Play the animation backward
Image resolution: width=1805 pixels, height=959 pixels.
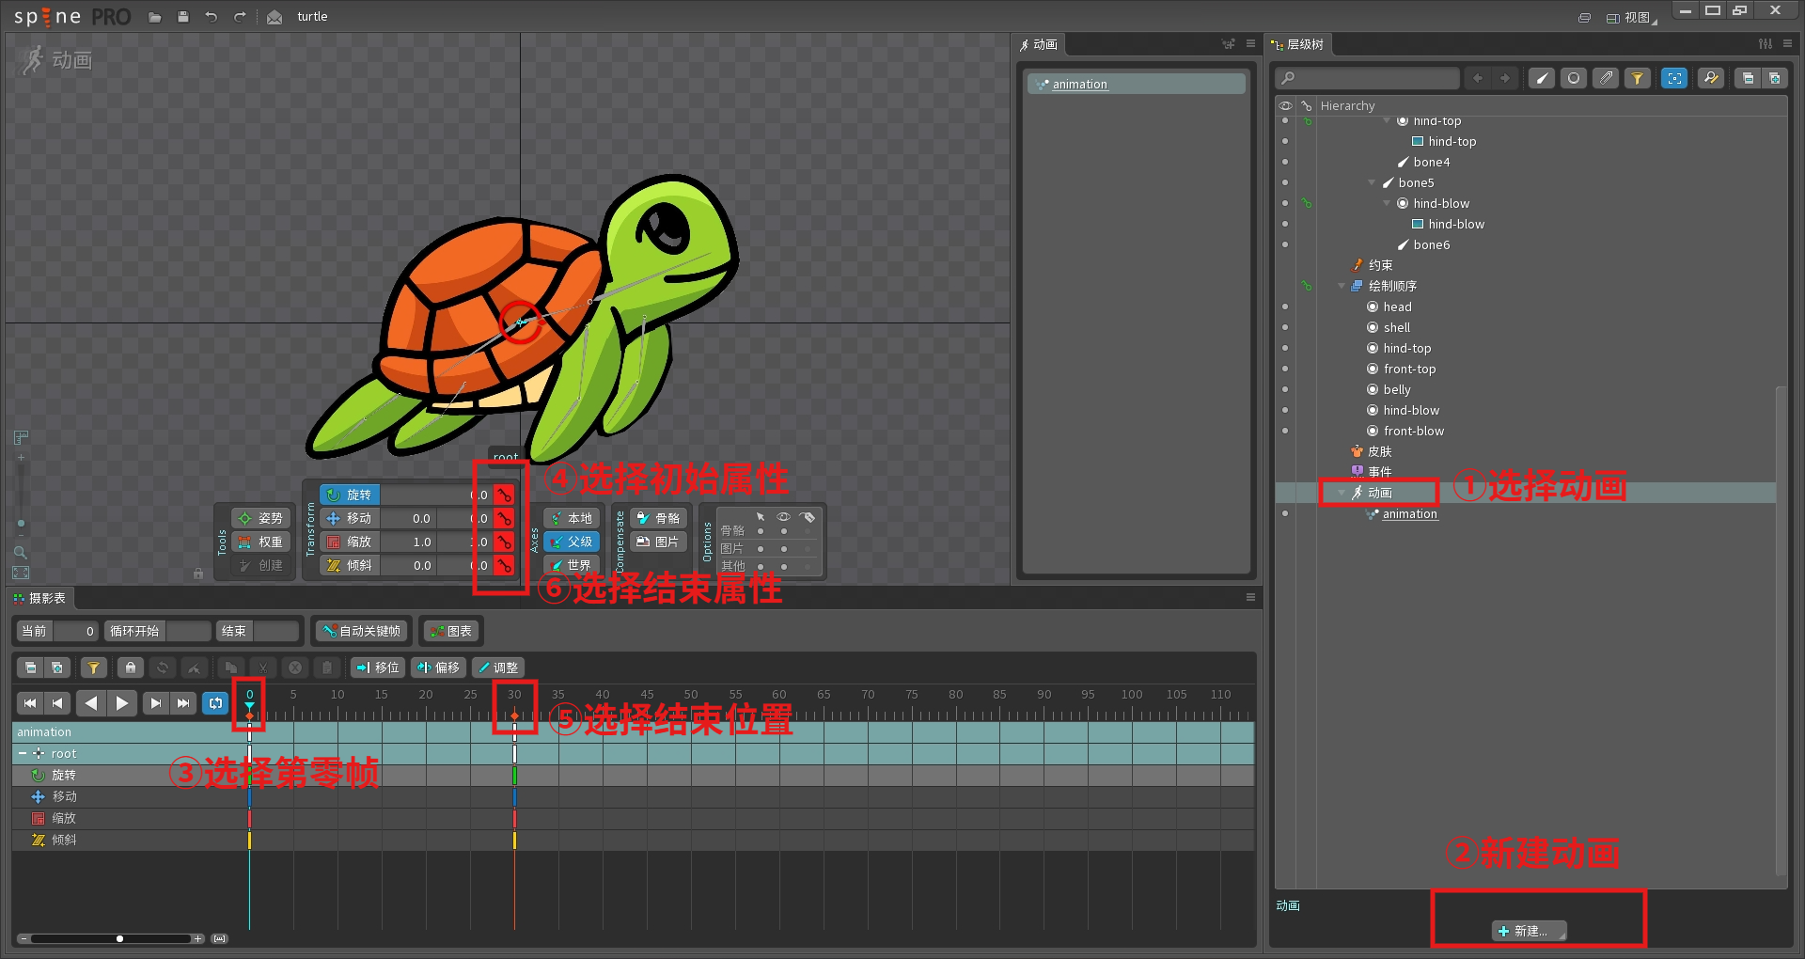click(90, 703)
